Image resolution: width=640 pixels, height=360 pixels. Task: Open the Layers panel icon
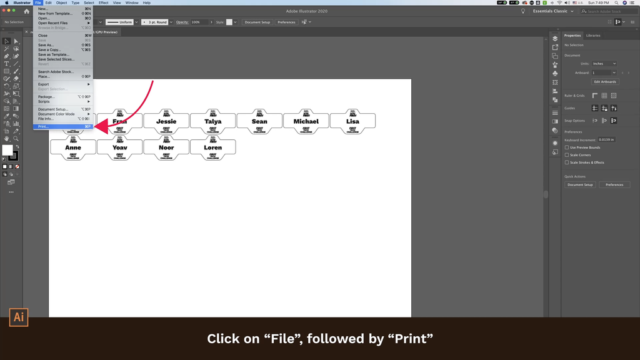[x=554, y=39]
